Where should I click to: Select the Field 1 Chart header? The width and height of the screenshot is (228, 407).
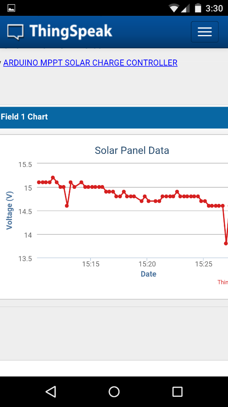pyautogui.click(x=24, y=117)
